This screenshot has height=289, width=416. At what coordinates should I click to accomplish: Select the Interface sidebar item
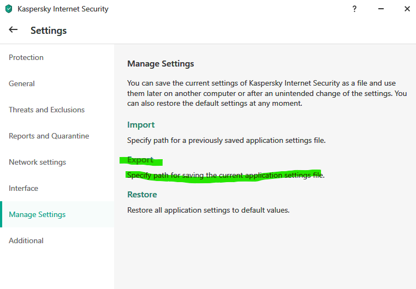pos(23,188)
